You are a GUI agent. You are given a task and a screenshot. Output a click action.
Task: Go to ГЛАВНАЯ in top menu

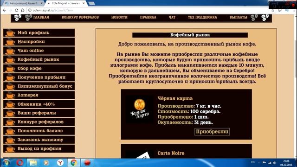tap(41, 17)
